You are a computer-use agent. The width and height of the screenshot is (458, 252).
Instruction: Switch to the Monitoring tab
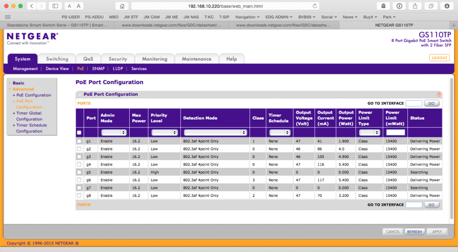154,59
